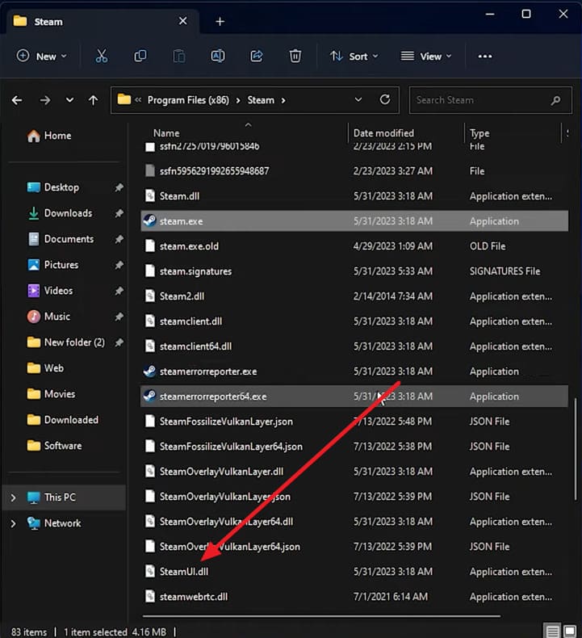Select the SteamUI.dll file
Viewport: 582px width, 638px height.
354,571
